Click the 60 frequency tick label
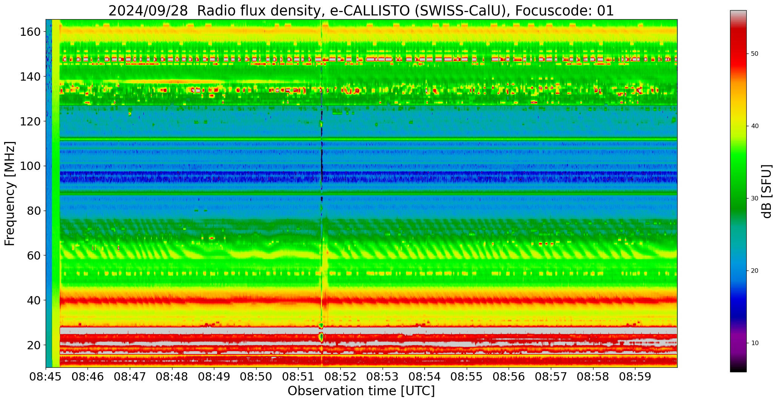The width and height of the screenshot is (778, 402). (x=34, y=255)
